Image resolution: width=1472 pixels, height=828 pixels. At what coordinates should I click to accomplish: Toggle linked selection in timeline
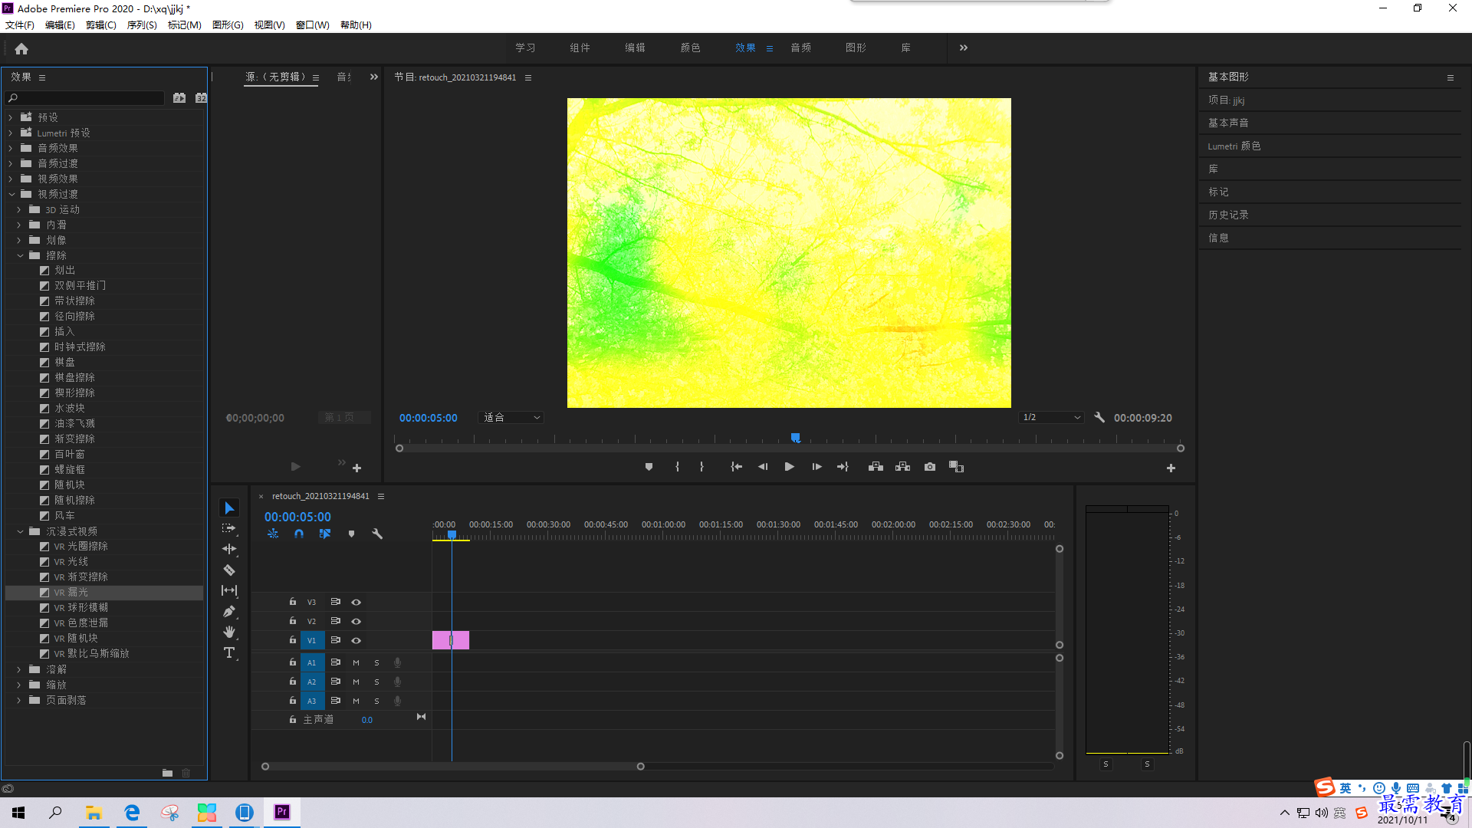pyautogui.click(x=325, y=534)
